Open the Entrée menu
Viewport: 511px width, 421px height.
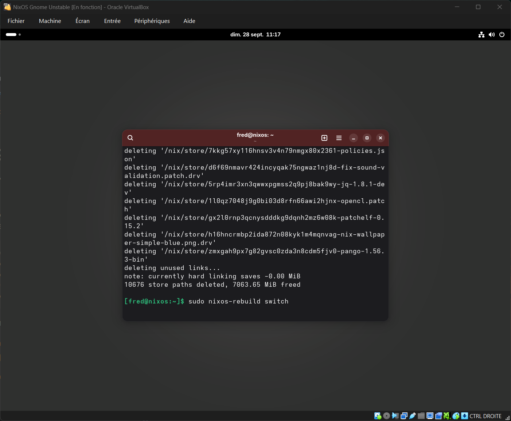112,21
